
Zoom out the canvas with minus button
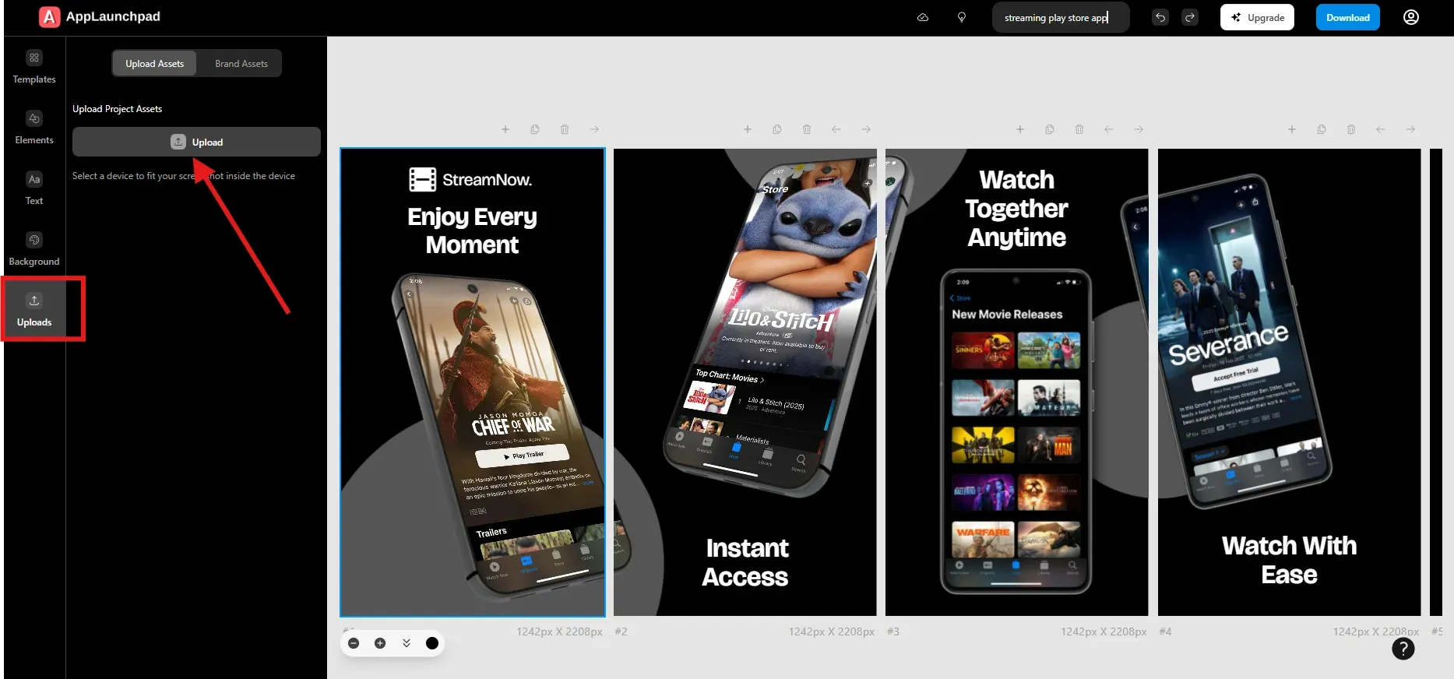(354, 643)
